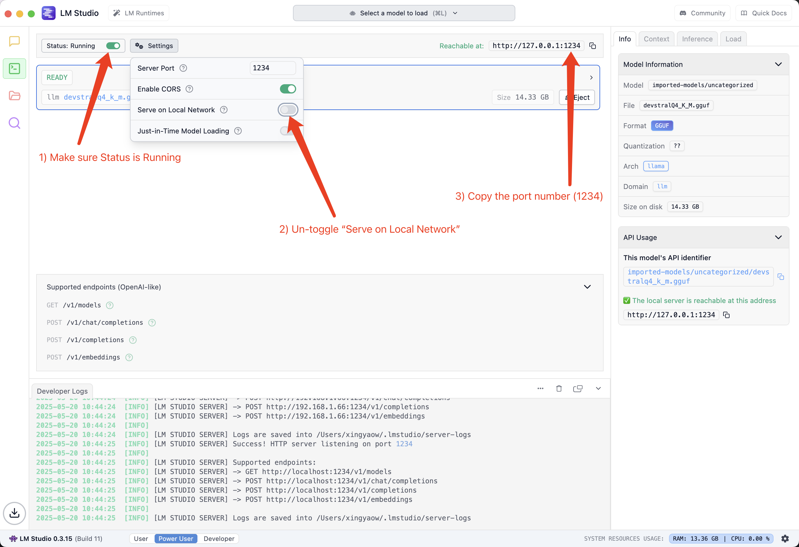The image size is (799, 547).
Task: Open the Developer server sidebar icon
Action: pos(14,68)
